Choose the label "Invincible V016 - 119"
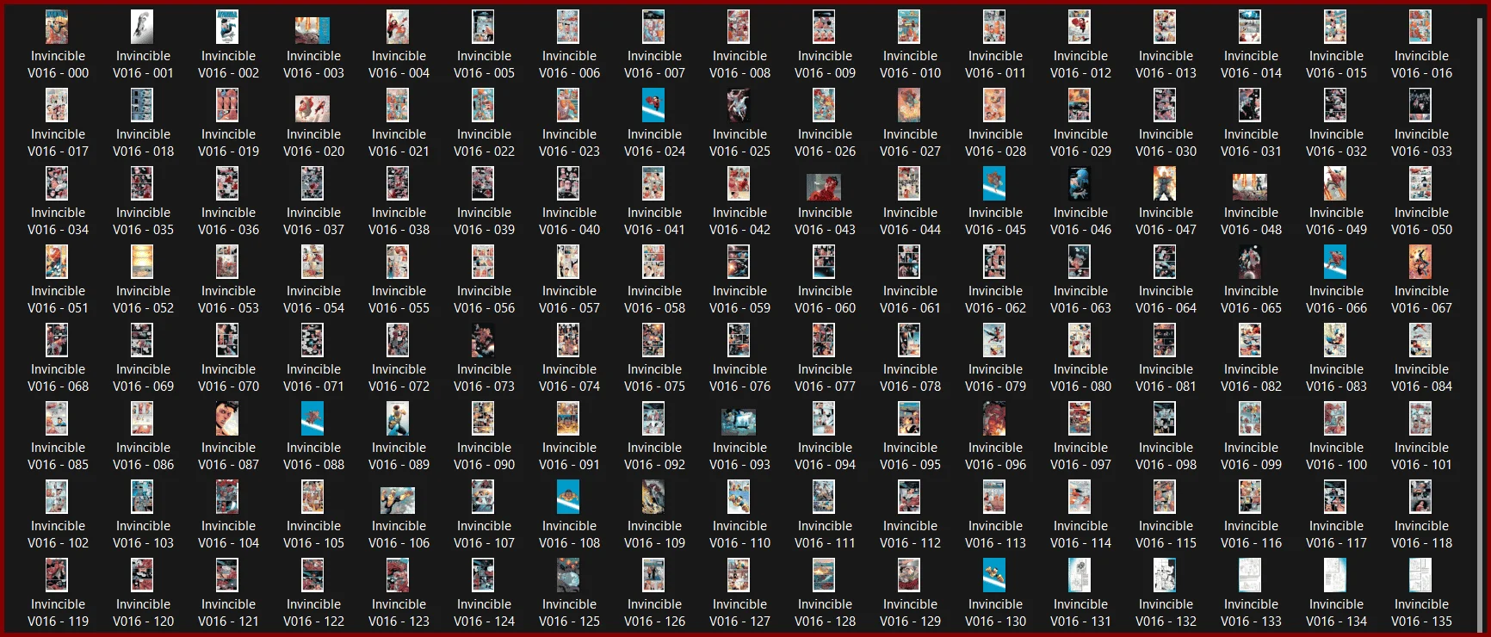The image size is (1491, 637). (x=58, y=613)
